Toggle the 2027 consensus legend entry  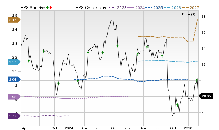[190, 8]
